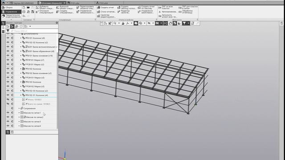Select СФ102 Марка (x3) in the tree
This screenshot has height=160, width=285.
point(36,86)
